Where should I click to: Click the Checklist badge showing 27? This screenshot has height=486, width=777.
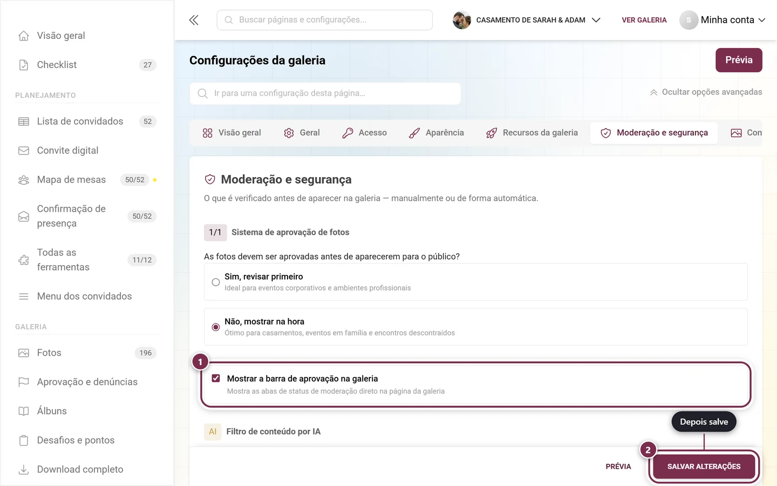pyautogui.click(x=148, y=65)
